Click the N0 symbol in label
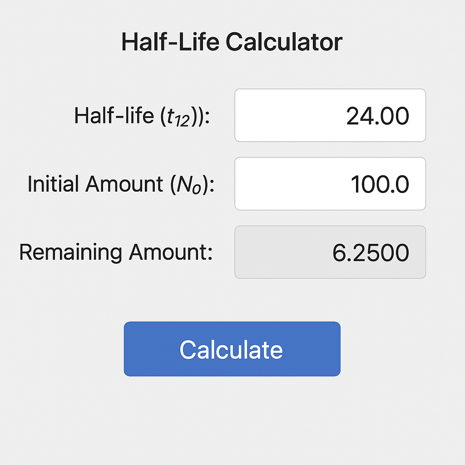This screenshot has height=465, width=465. point(189,185)
